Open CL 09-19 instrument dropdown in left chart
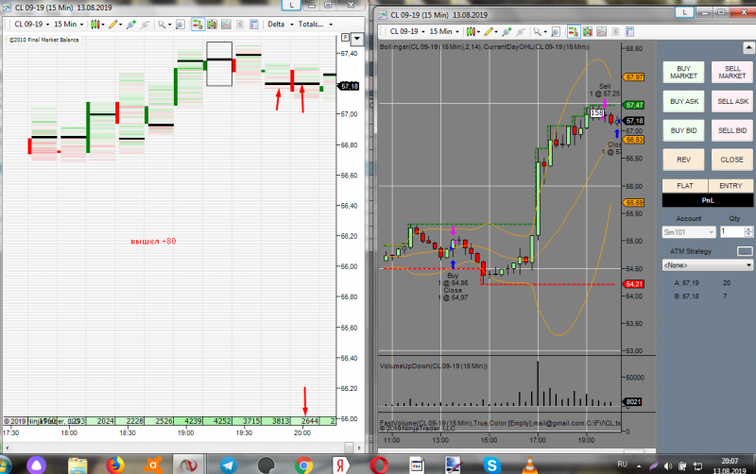The width and height of the screenshot is (756, 474). (32, 25)
